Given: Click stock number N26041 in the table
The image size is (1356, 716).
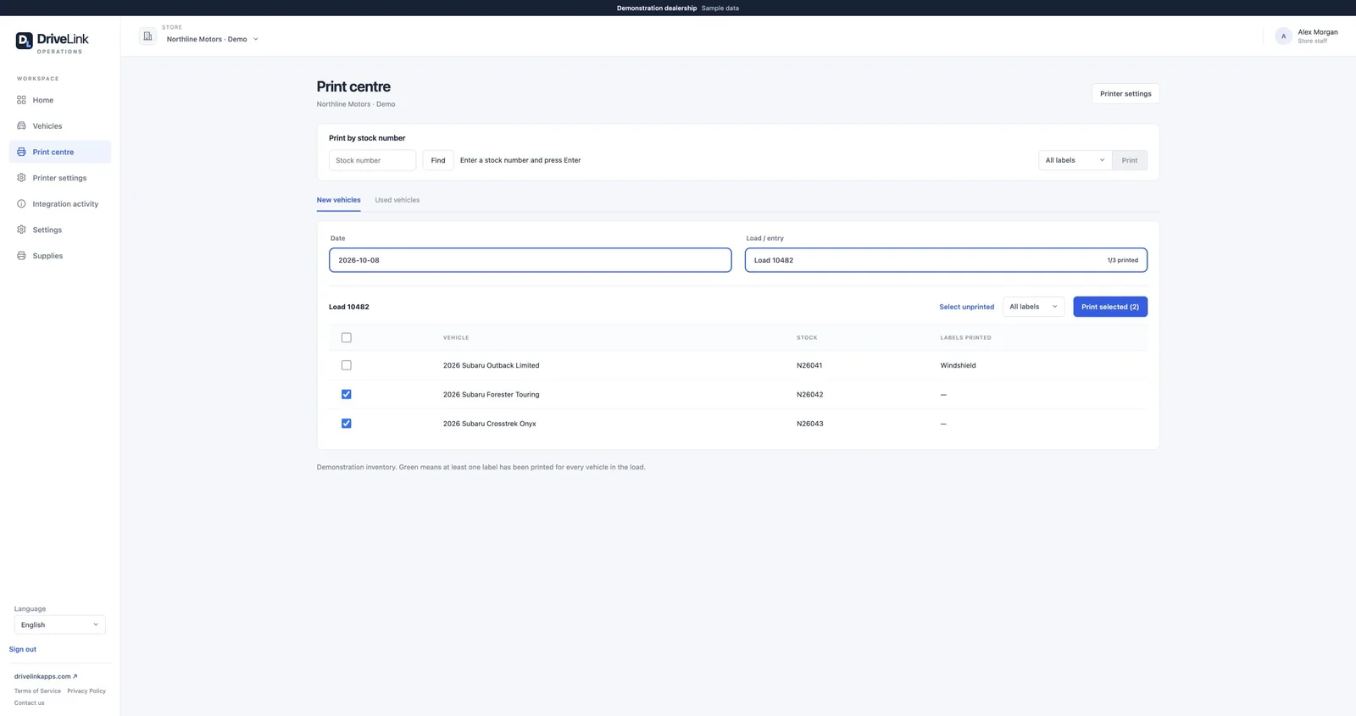Looking at the screenshot, I should [809, 365].
